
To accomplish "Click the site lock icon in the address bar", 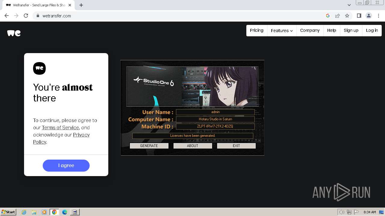I will coord(38,16).
